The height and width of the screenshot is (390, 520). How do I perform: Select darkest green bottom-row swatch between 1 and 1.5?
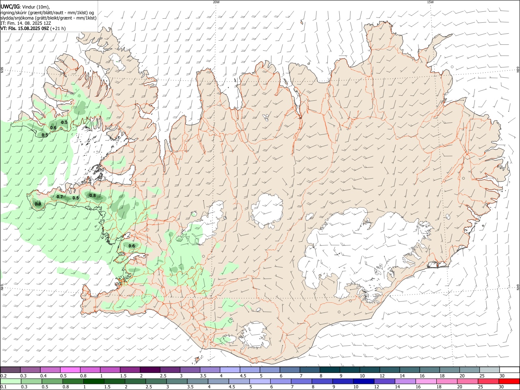[93, 381]
